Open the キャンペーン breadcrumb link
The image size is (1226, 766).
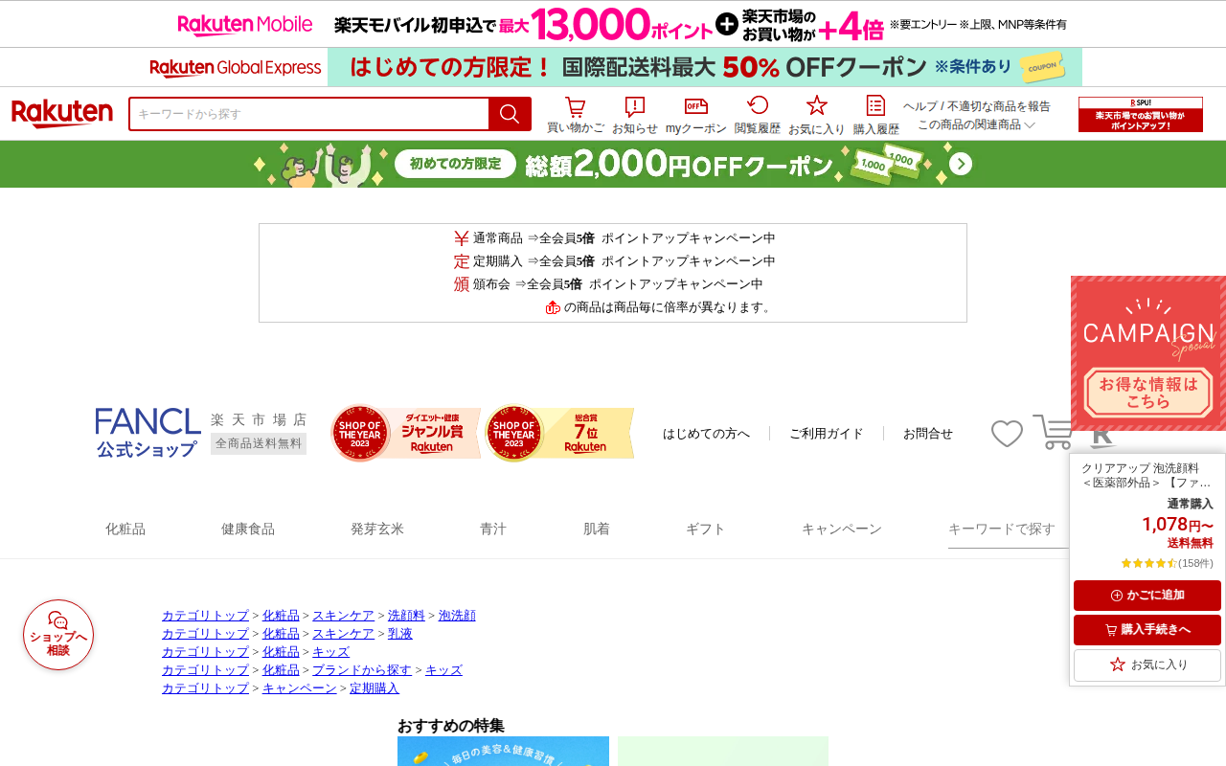(300, 688)
